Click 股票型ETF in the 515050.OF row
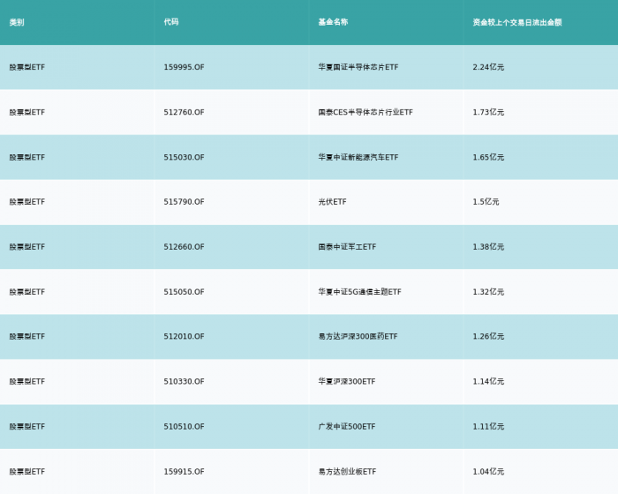The image size is (618, 494). (x=27, y=292)
